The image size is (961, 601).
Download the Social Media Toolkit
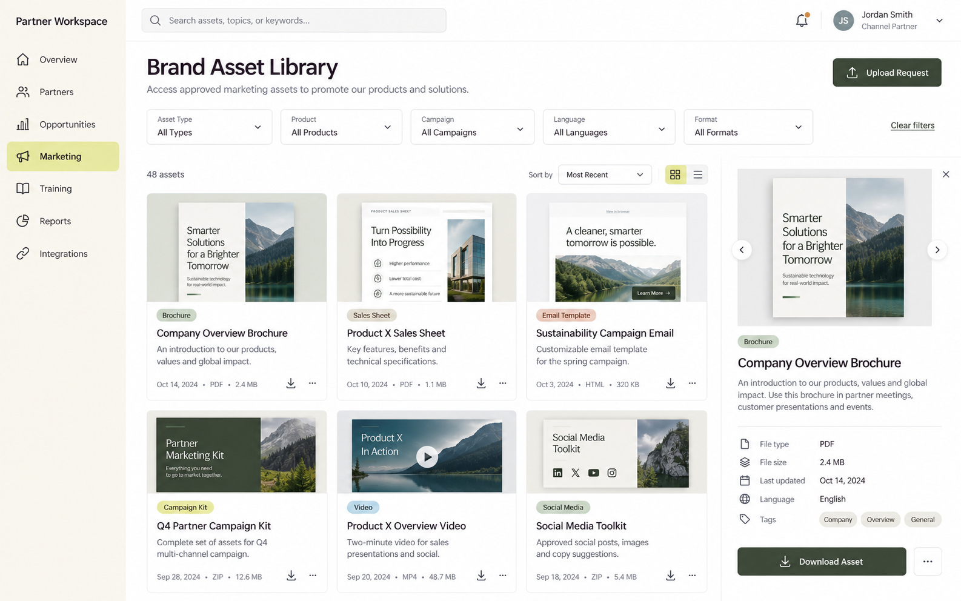coord(670,576)
